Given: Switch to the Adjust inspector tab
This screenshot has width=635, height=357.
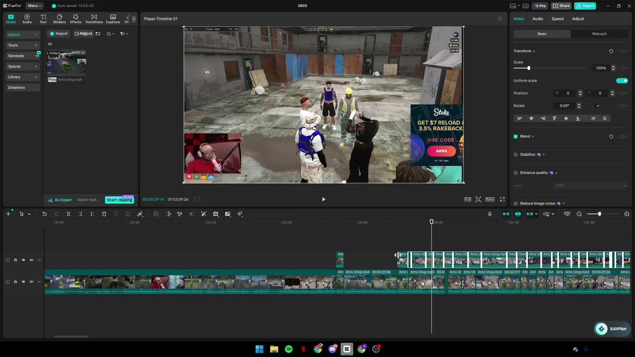Looking at the screenshot, I should (x=578, y=19).
